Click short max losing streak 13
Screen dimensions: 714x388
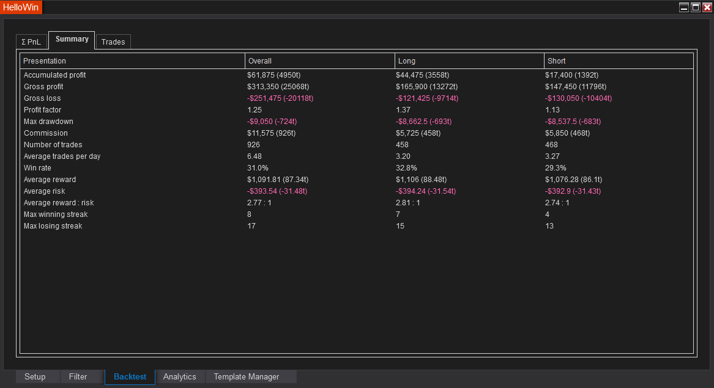[549, 225]
